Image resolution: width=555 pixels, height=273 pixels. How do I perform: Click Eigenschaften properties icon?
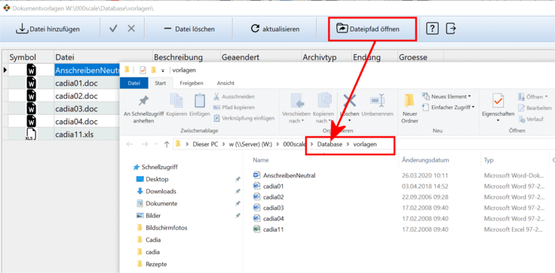click(498, 102)
